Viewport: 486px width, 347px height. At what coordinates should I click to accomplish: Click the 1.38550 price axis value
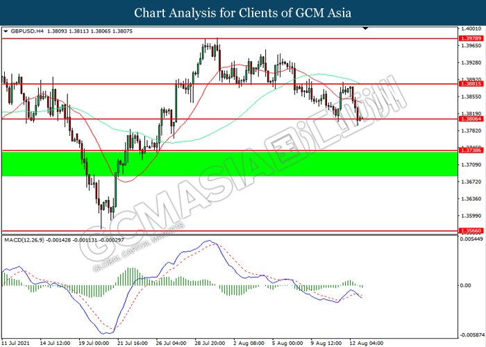point(471,97)
